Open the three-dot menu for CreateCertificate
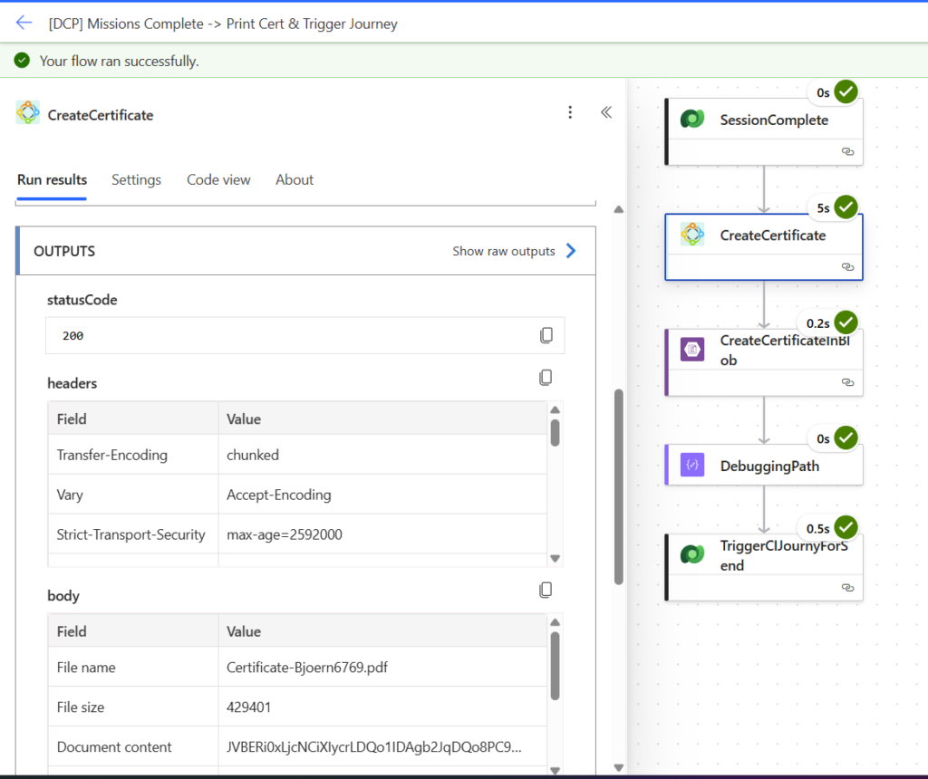 pos(570,112)
